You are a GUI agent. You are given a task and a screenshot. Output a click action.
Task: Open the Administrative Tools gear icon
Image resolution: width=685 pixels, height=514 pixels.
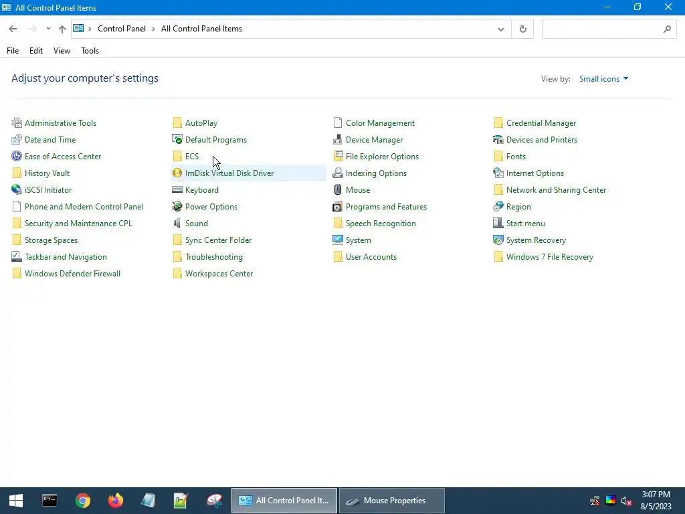coord(17,123)
